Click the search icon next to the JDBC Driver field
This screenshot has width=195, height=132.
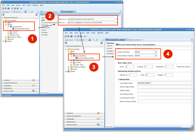[117, 19]
